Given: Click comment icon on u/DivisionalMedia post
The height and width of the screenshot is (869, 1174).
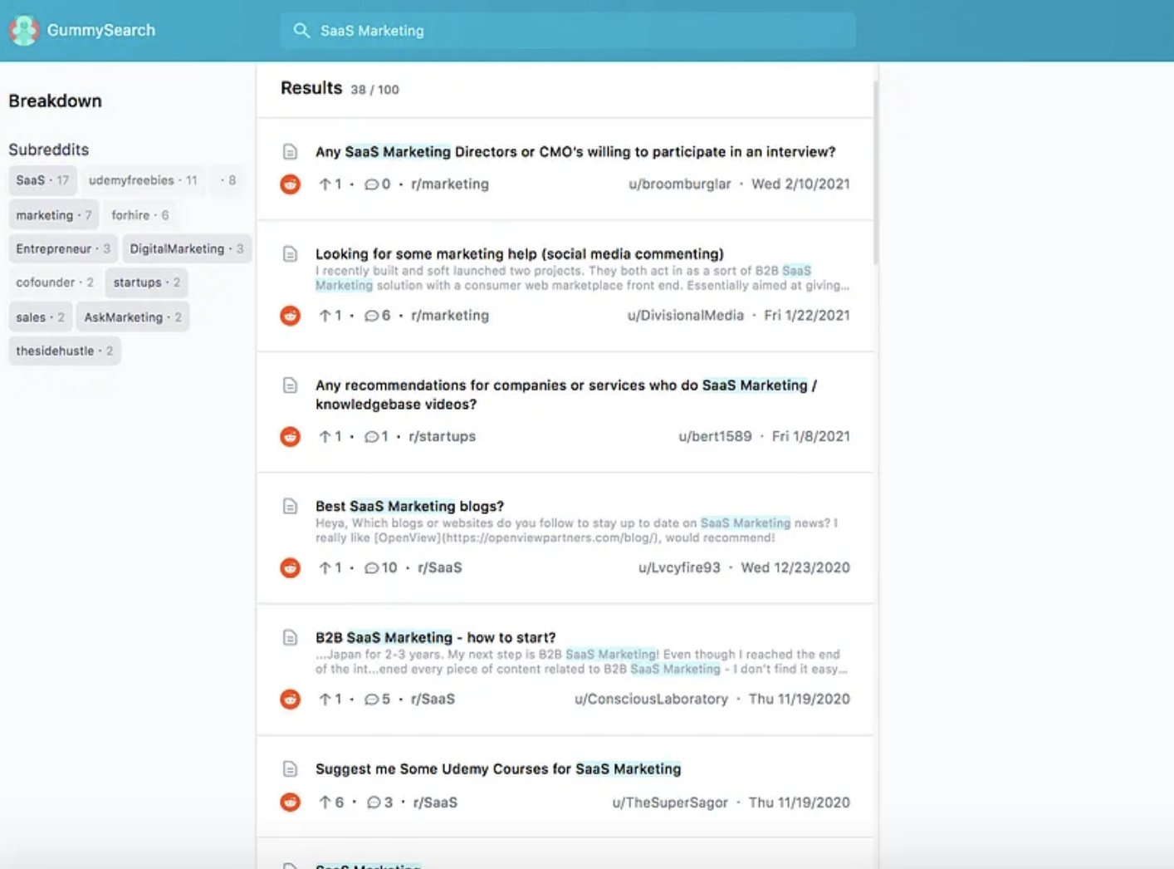Looking at the screenshot, I should (x=372, y=316).
